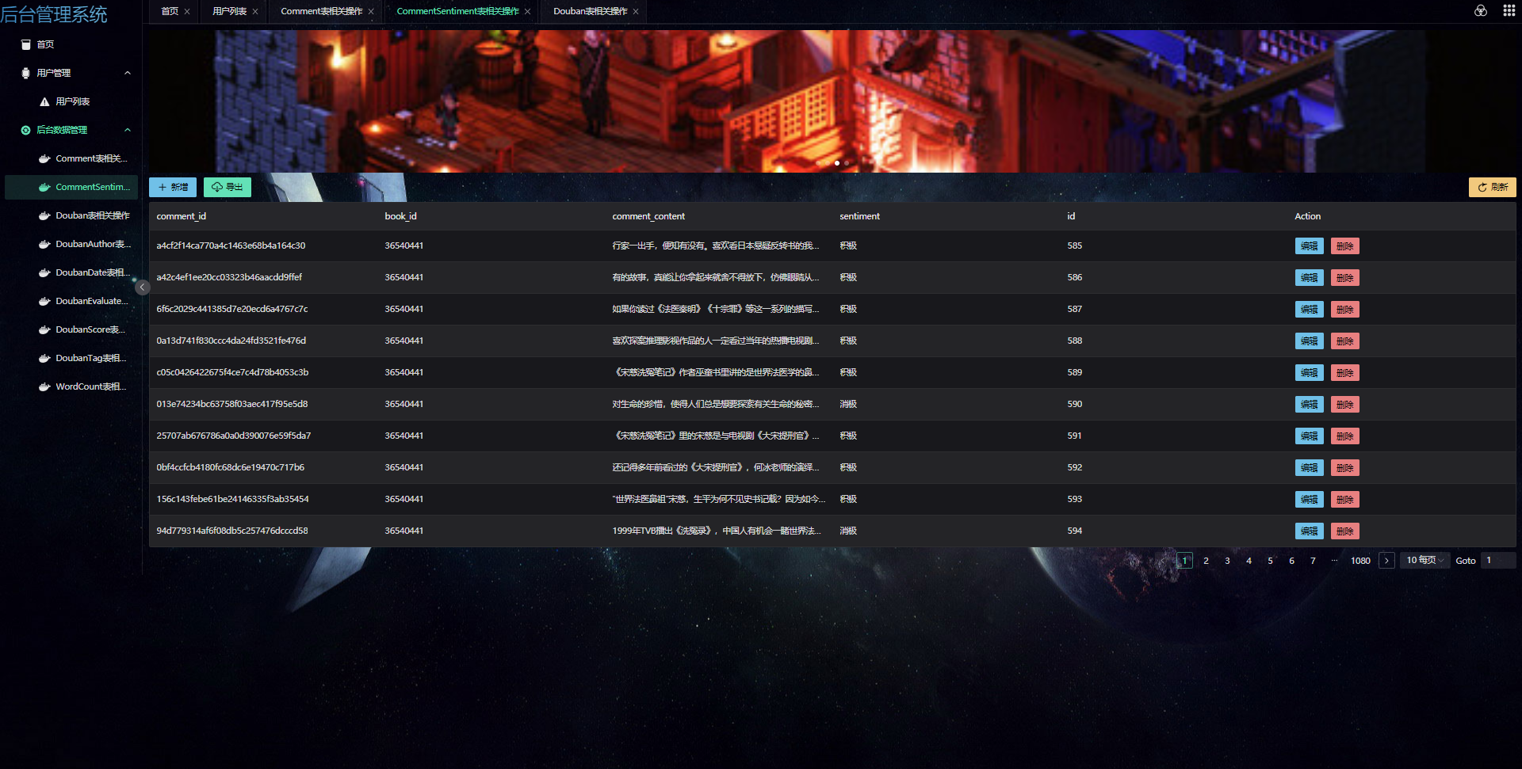Open 首页 in the sidebar

71,44
